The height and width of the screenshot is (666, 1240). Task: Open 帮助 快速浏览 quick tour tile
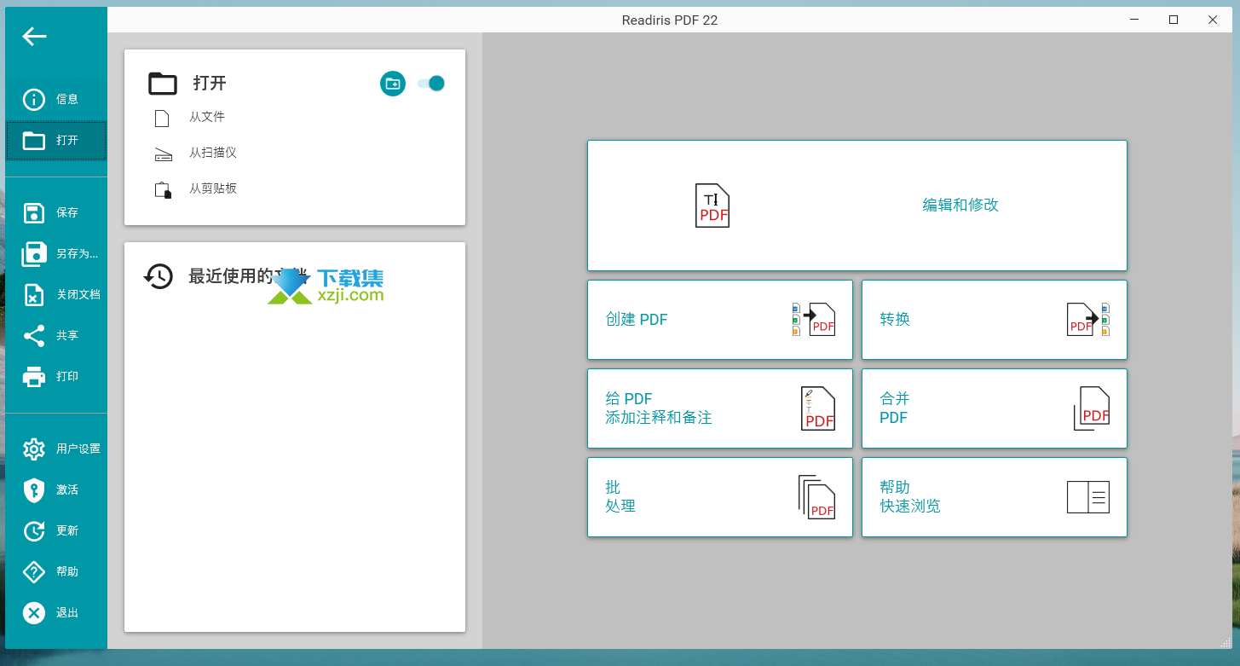click(995, 497)
